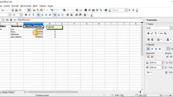Click the Copy icon in toolbar
Image resolution: width=173 pixels, height=97 pixels.
click(38, 10)
